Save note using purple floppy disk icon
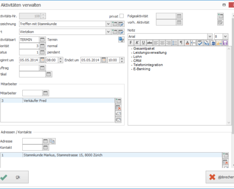 click(225, 43)
